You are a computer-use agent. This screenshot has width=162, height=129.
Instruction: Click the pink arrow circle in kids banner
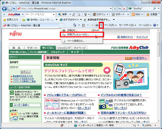pyautogui.click(x=107, y=70)
